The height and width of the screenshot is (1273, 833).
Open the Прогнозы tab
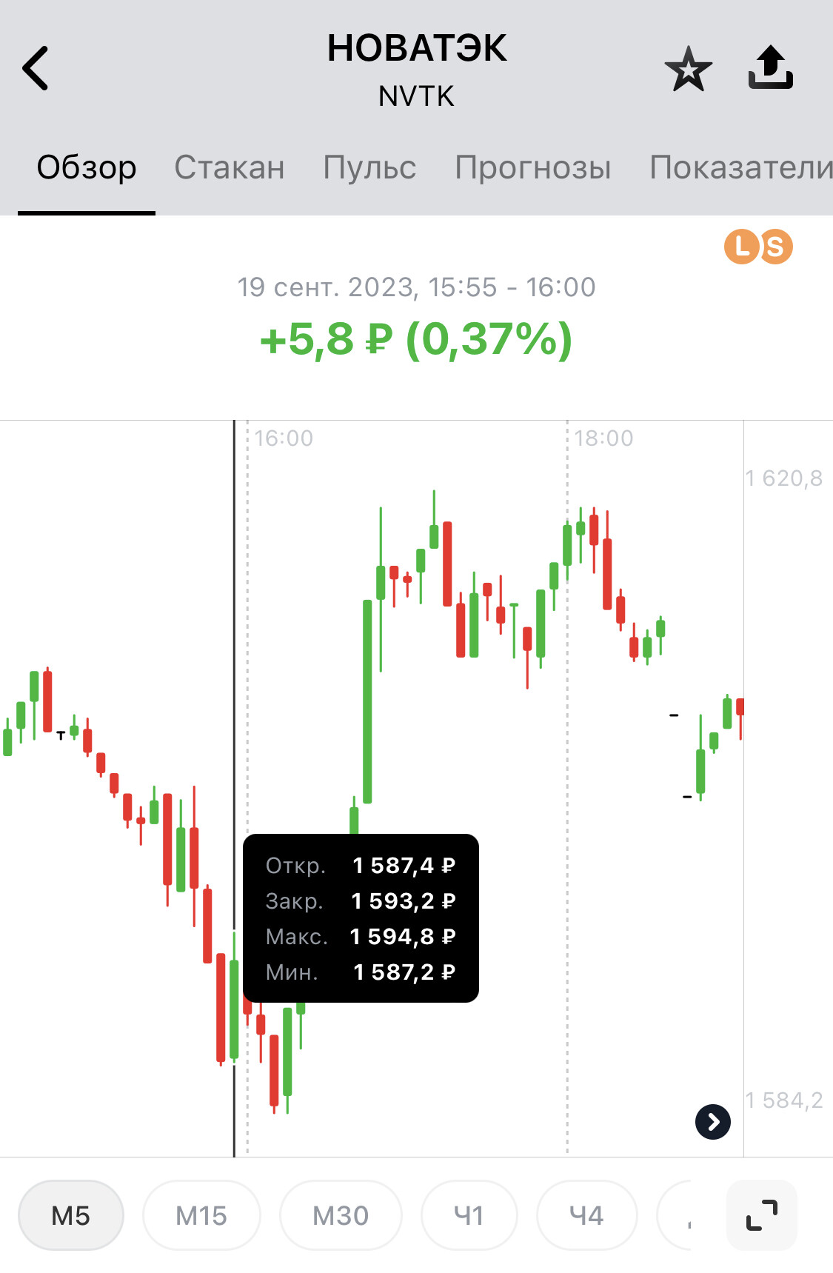pos(533,167)
